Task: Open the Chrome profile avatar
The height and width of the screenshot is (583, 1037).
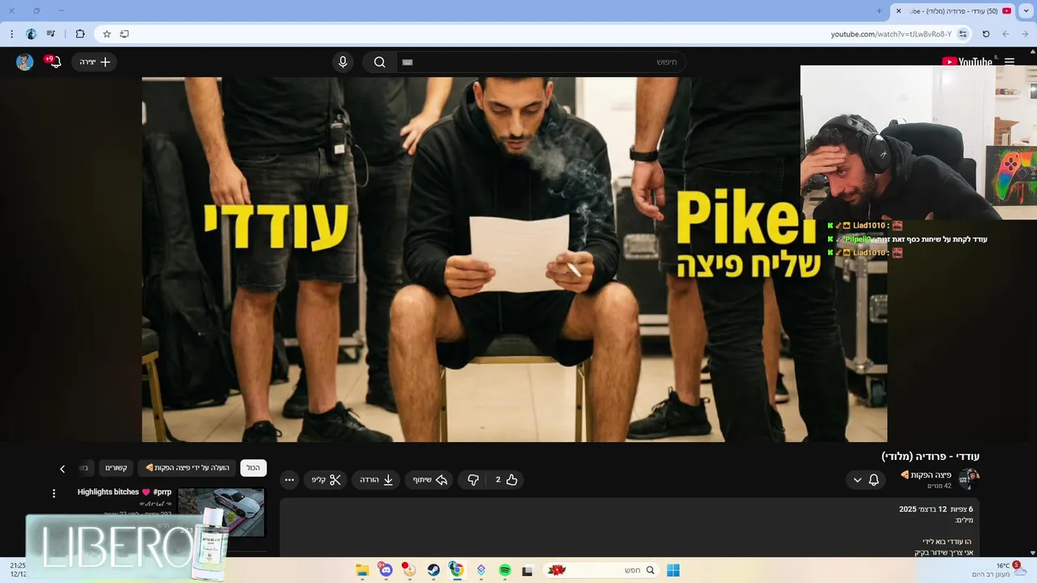Action: [x=31, y=34]
